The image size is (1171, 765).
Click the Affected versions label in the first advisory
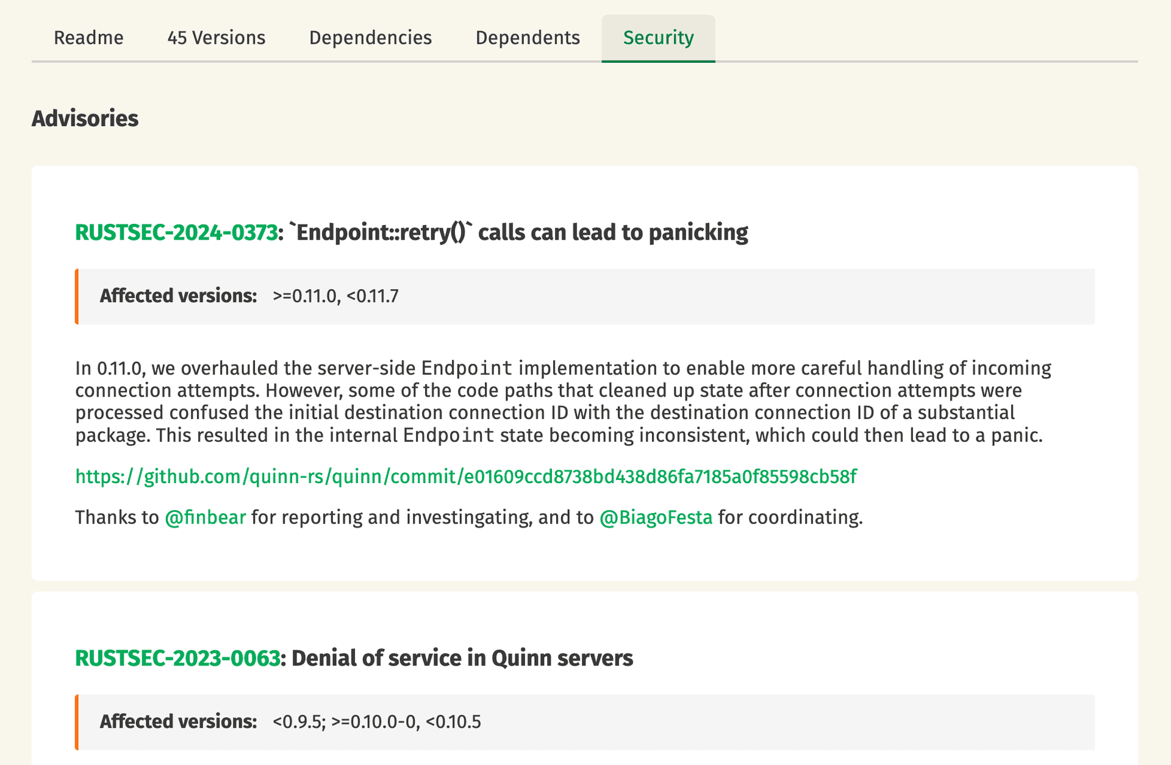coord(177,296)
